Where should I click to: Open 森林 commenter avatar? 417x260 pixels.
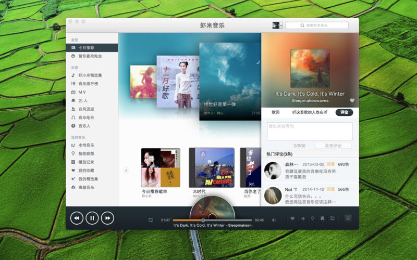click(273, 171)
